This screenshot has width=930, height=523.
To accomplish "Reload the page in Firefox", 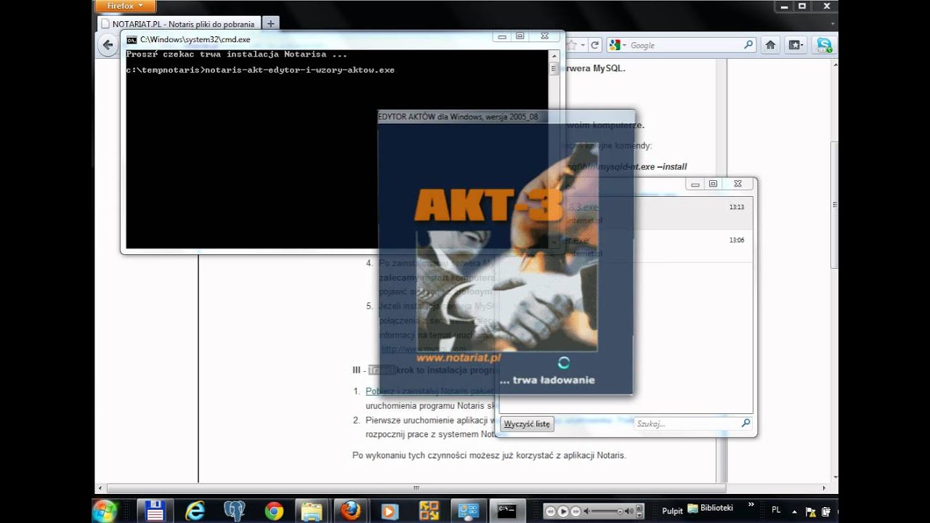I will click(x=594, y=45).
